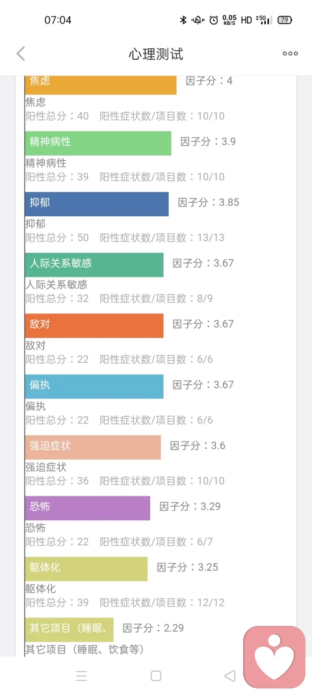
Task: Tap the battery indicator in status bar
Action: point(285,20)
